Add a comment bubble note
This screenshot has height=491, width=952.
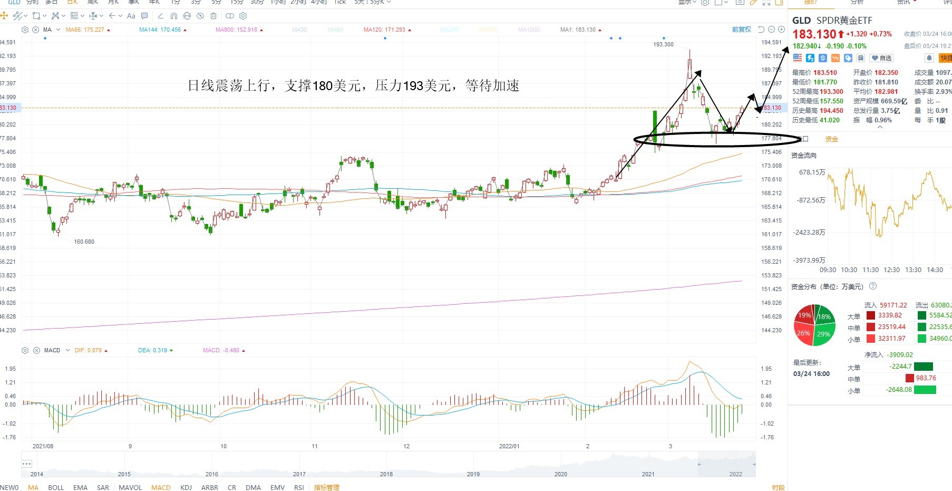click(144, 16)
